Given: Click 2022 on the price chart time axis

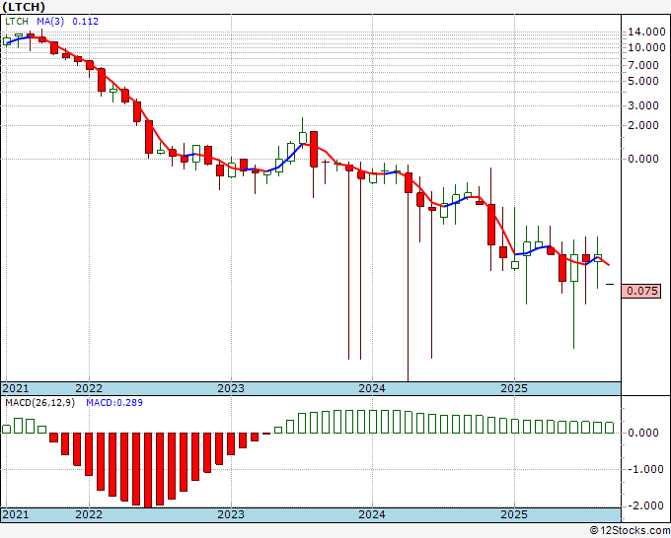Looking at the screenshot, I should 89,388.
